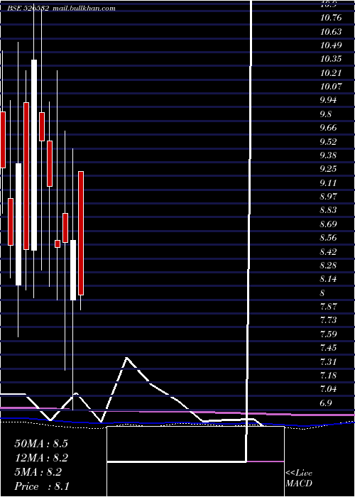355x497 pixels.
Task: Click the 8.83 price label
Action: click(328, 210)
